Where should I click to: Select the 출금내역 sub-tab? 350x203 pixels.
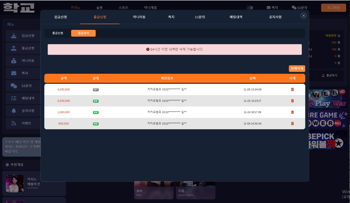[x=83, y=33]
